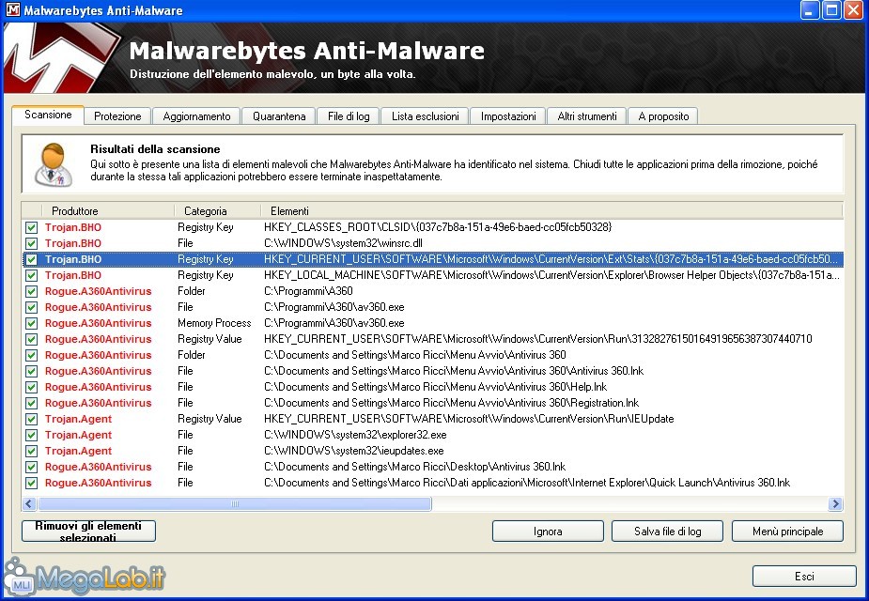Viewport: 869px width, 601px height.
Task: Click Rimuovi gli elementi selezionati button
Action: 88,531
